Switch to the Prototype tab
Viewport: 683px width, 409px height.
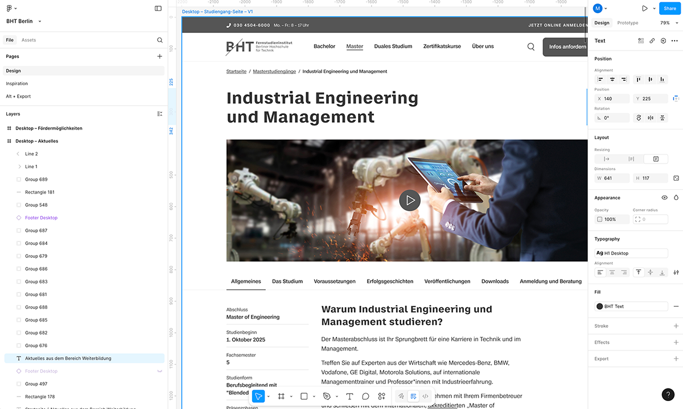(x=628, y=23)
